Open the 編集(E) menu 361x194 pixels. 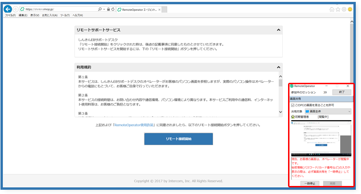(x=23, y=15)
